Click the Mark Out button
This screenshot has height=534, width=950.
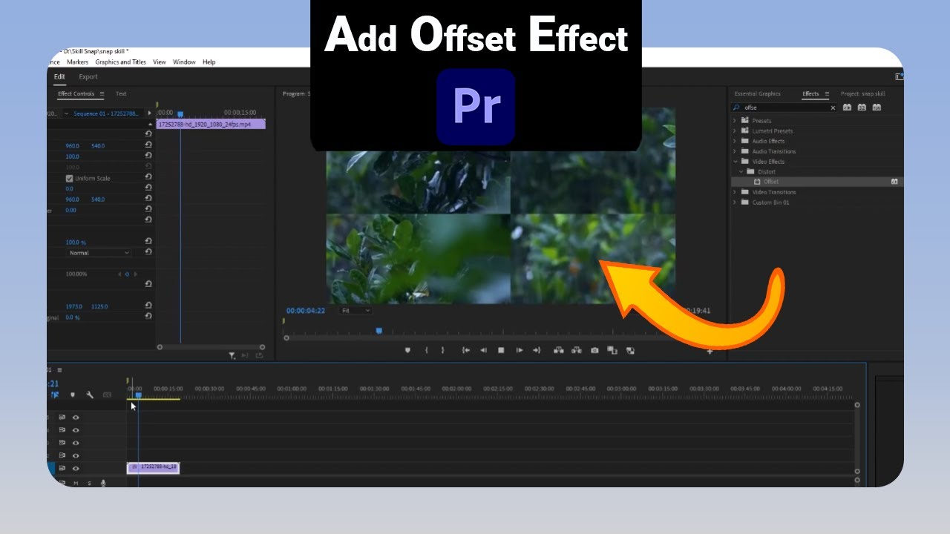click(442, 350)
